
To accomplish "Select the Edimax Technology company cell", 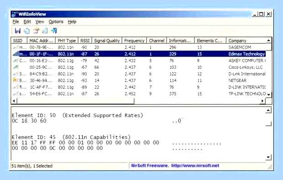I will pyautogui.click(x=246, y=54).
